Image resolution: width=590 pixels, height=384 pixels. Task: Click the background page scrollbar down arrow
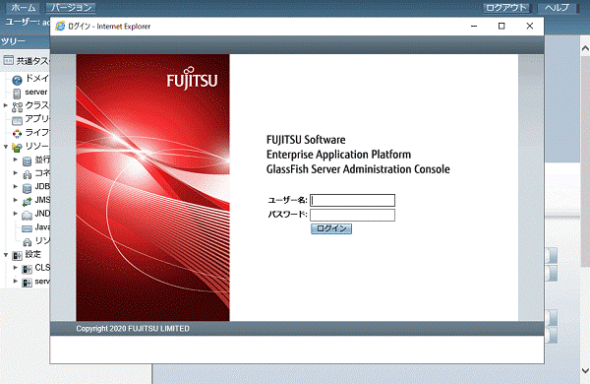(x=585, y=371)
